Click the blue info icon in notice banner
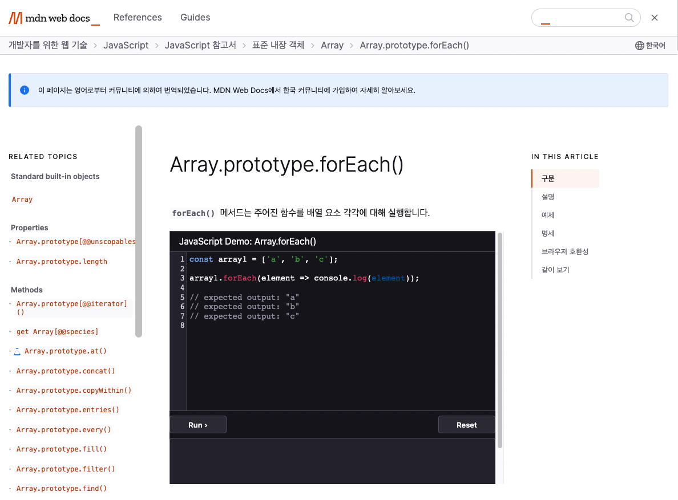The width and height of the screenshot is (678, 500). pos(25,90)
